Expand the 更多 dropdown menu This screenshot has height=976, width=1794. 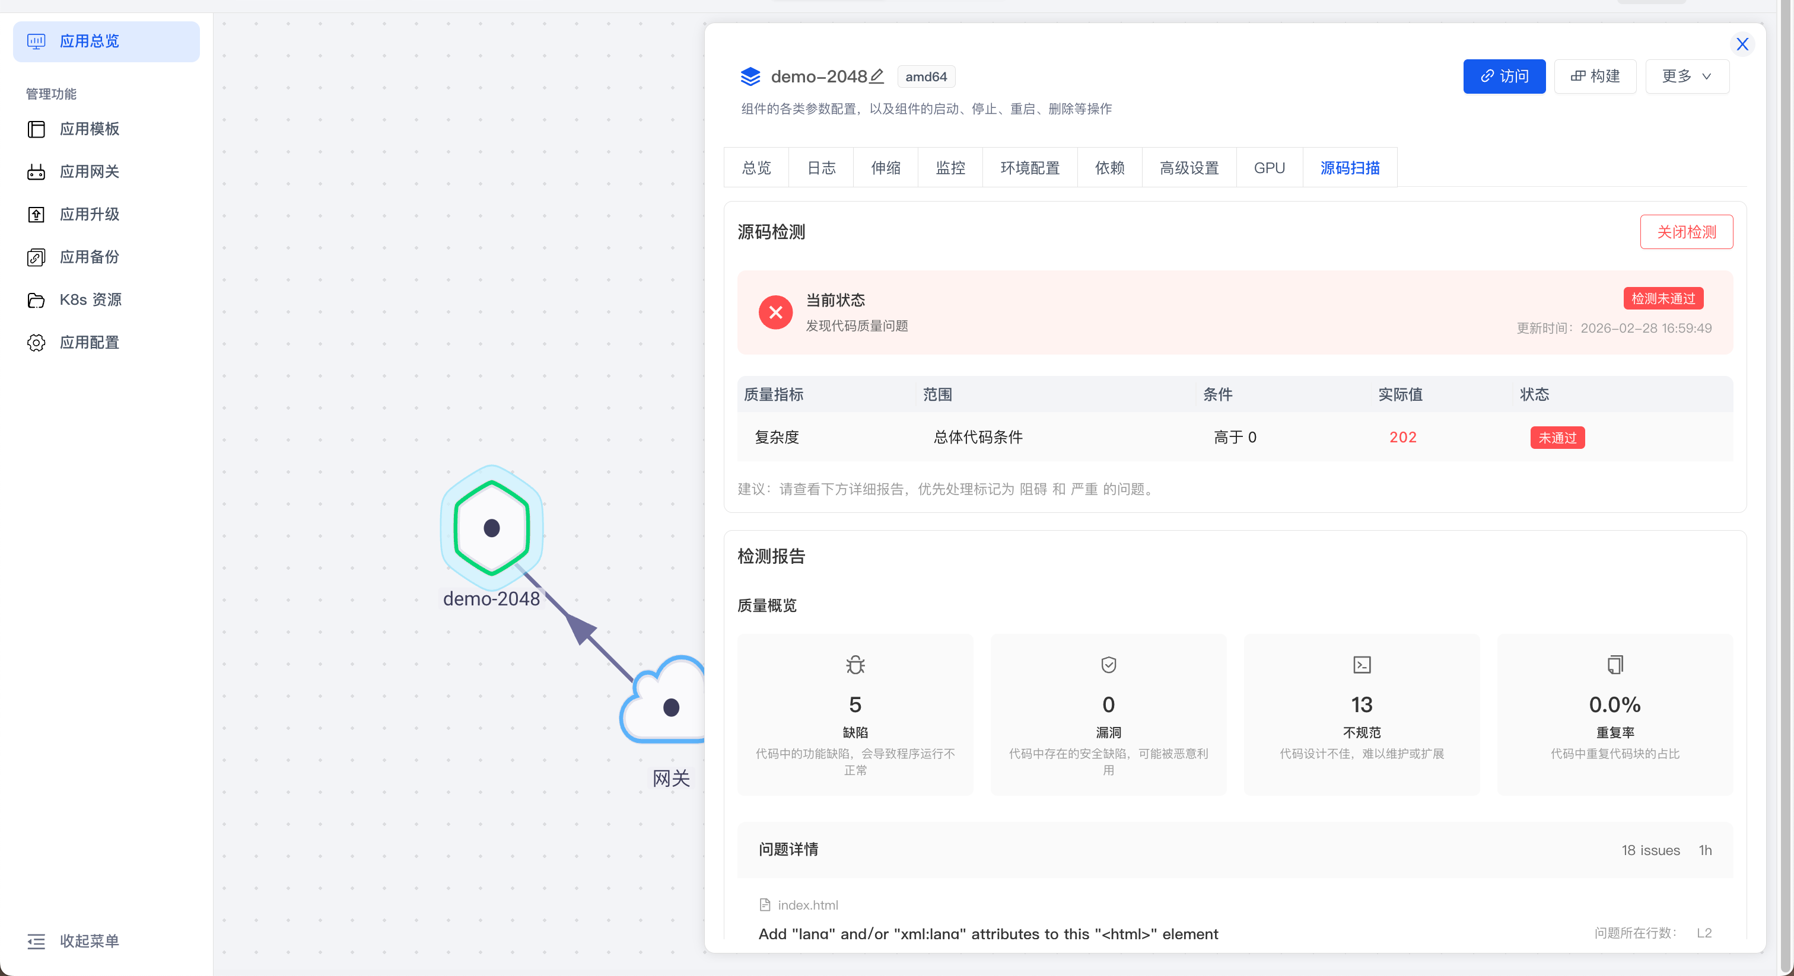click(1686, 76)
